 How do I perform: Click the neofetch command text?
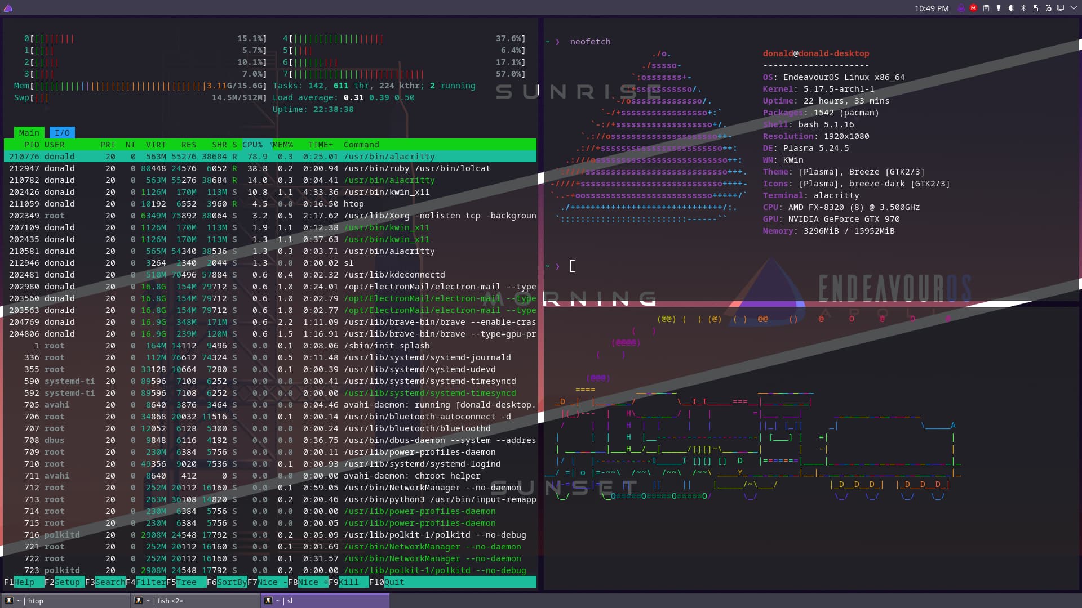[590, 42]
